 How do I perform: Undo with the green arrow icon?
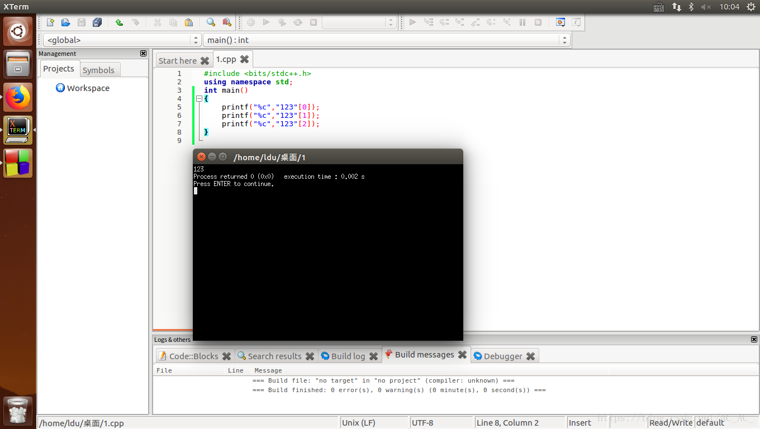pos(119,22)
